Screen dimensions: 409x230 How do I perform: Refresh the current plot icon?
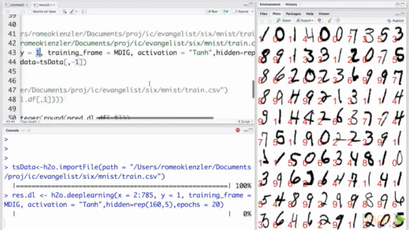(x=337, y=20)
